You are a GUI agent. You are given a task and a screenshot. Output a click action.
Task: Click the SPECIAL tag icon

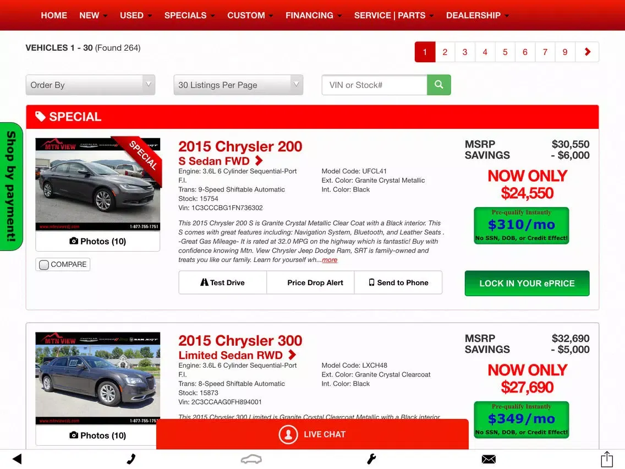(40, 117)
